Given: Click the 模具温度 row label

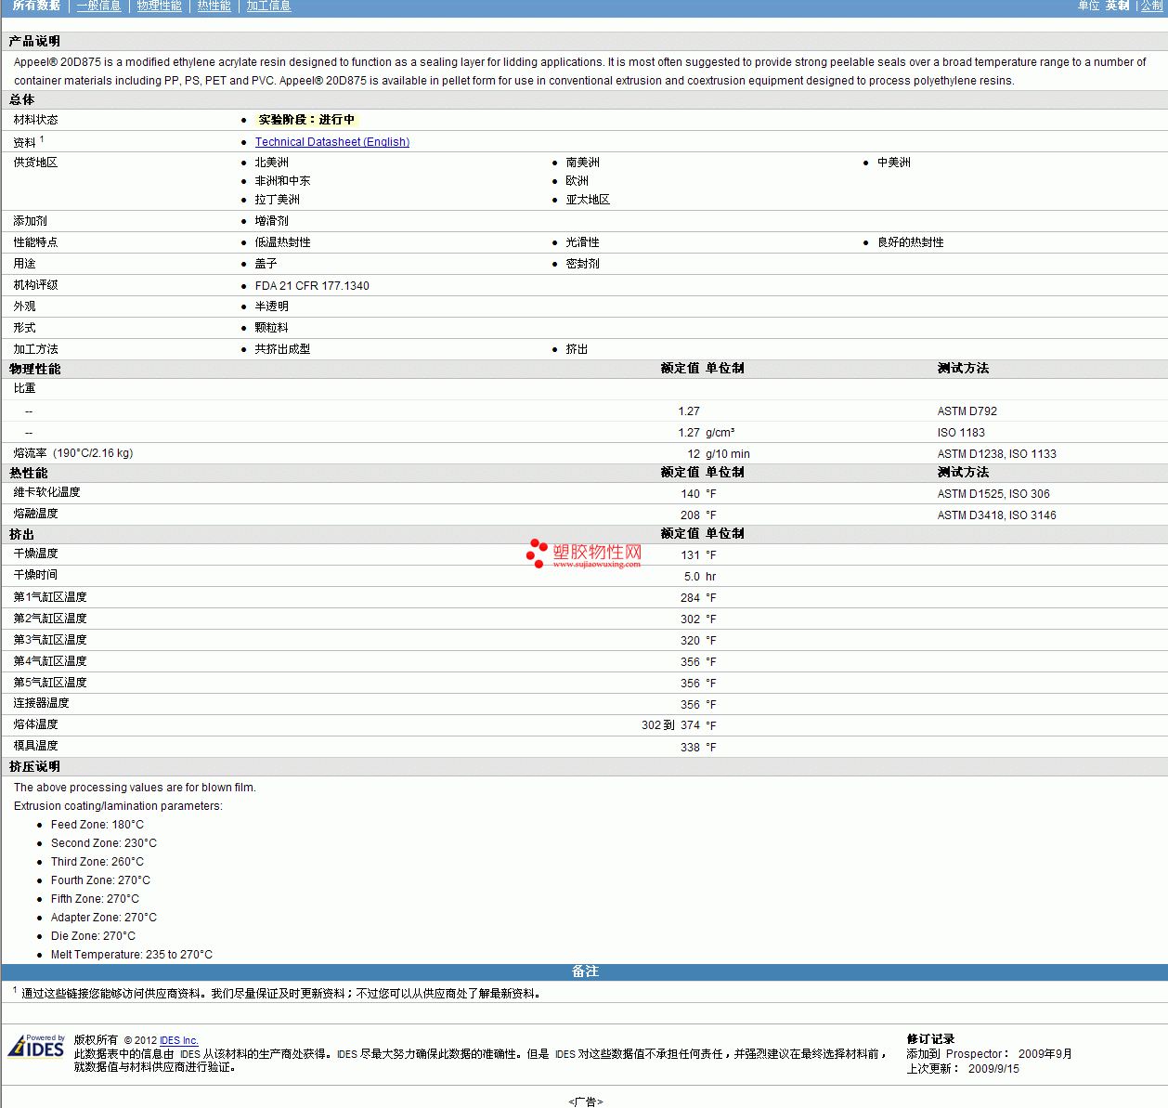Looking at the screenshot, I should pos(35,746).
